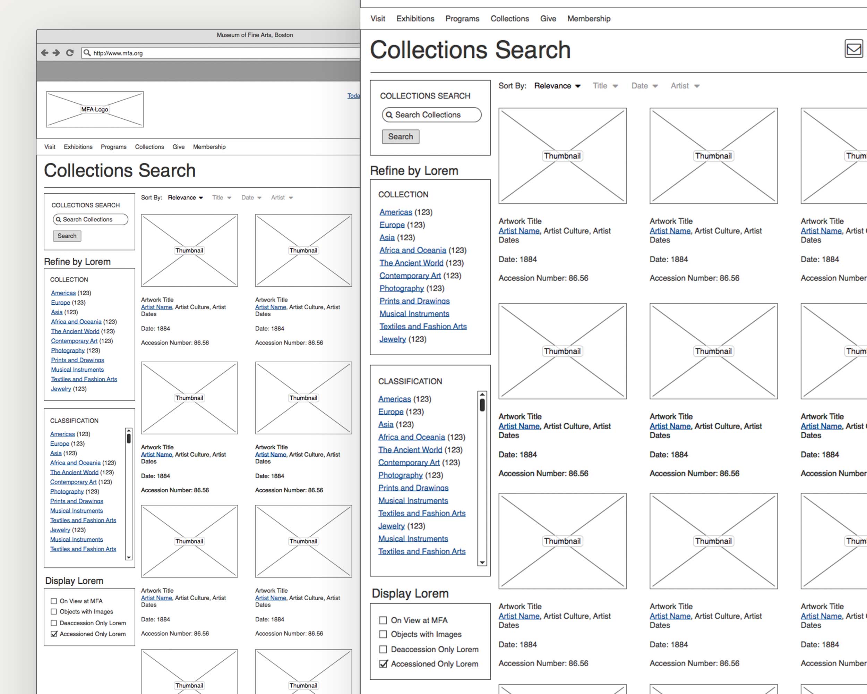Click the MFA Logo placeholder image
The image size is (867, 694).
click(x=95, y=109)
